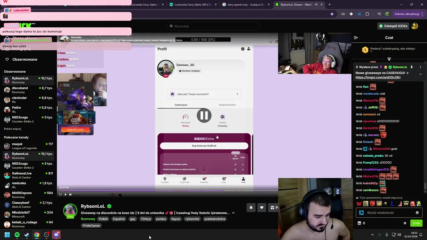Insert the red W emote
The image size is (427, 240).
point(359,204)
